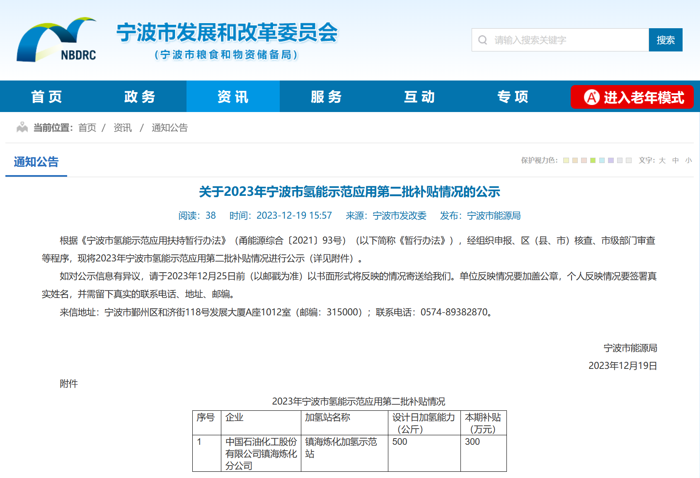Select the light blue eye-protection color

point(602,161)
